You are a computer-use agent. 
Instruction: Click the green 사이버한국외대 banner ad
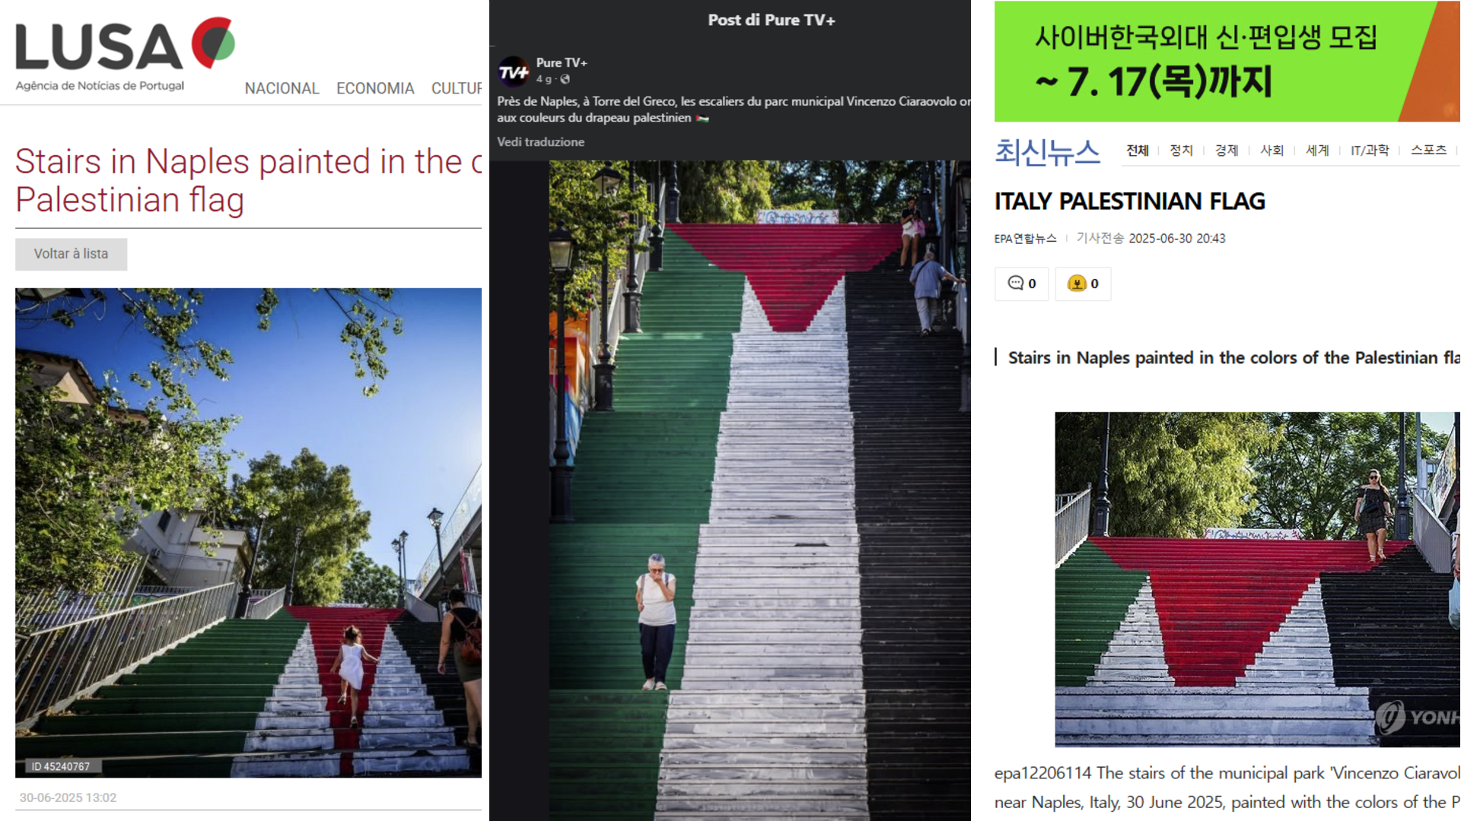point(1227,61)
